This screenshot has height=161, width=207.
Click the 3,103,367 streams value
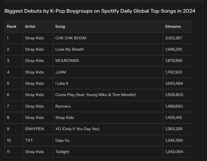pyautogui.click(x=174, y=38)
